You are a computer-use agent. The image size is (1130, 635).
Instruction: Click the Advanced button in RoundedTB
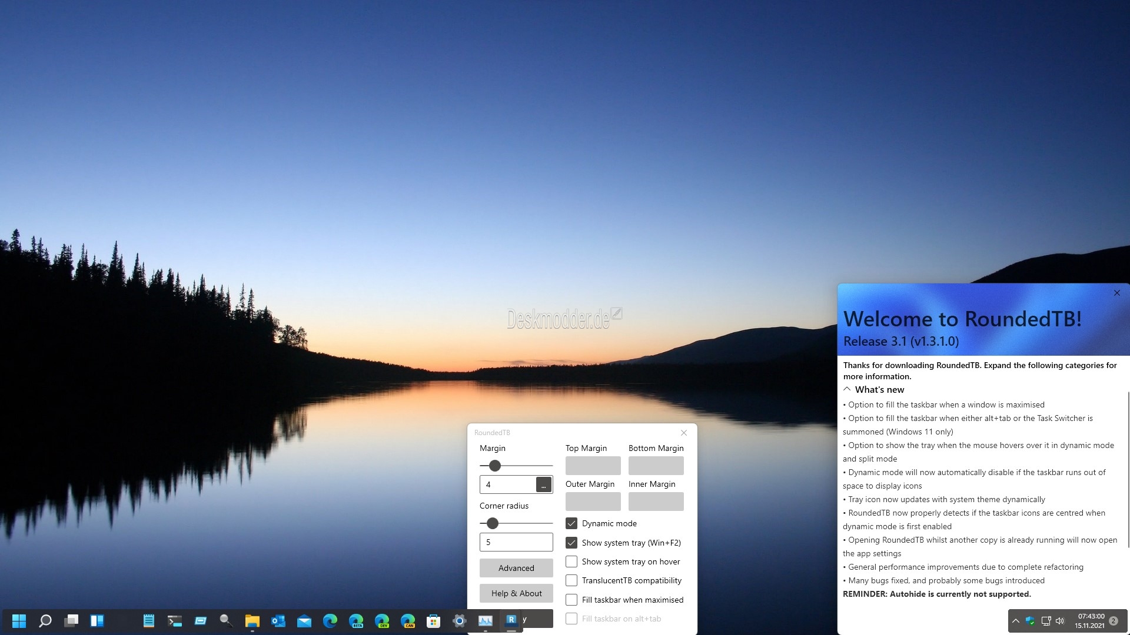click(516, 568)
